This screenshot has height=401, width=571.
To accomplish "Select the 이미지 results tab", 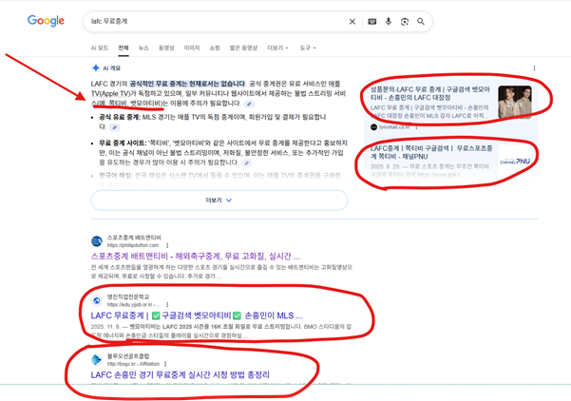I will click(192, 47).
